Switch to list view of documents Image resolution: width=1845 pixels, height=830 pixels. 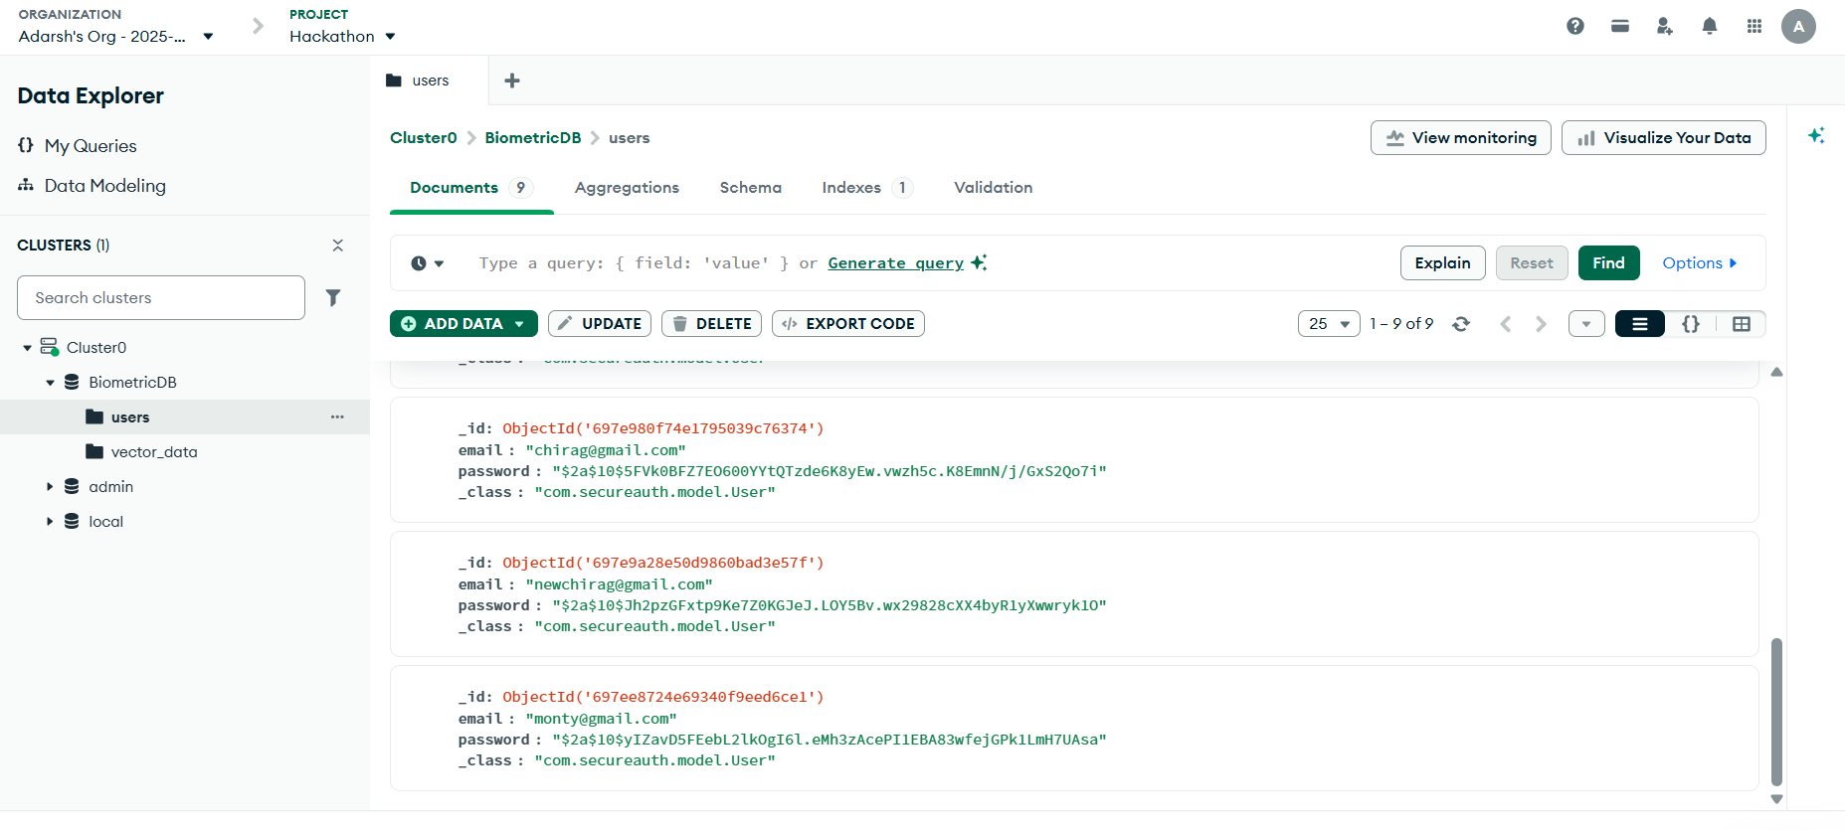1639,324
